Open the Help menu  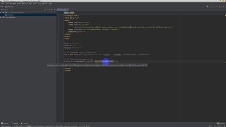pos(50,4)
